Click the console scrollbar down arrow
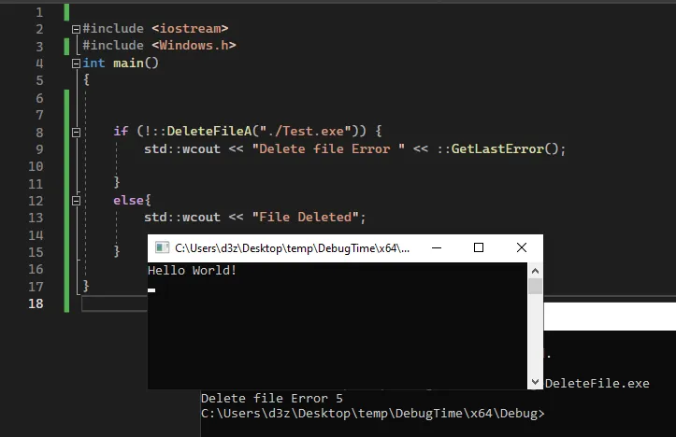Image resolution: width=676 pixels, height=437 pixels. (535, 382)
